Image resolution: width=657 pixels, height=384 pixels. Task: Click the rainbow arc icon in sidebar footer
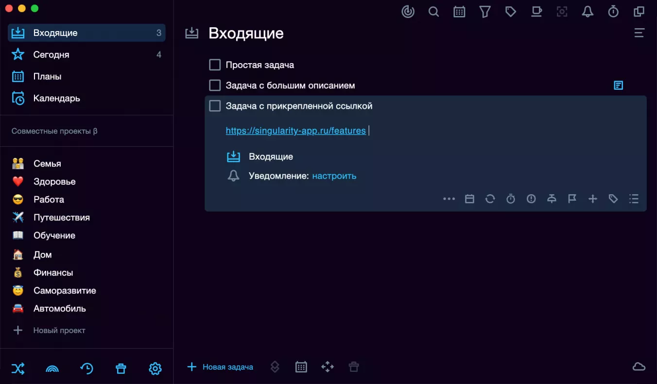point(52,369)
